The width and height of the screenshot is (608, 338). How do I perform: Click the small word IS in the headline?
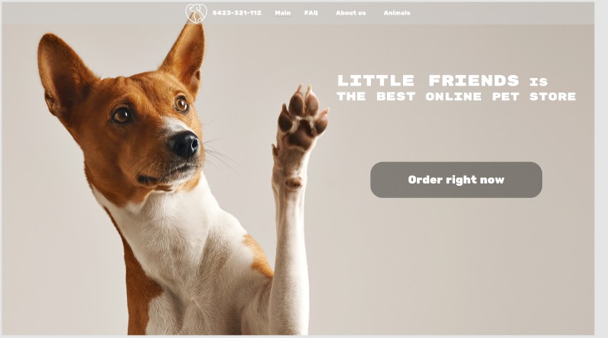coord(538,82)
